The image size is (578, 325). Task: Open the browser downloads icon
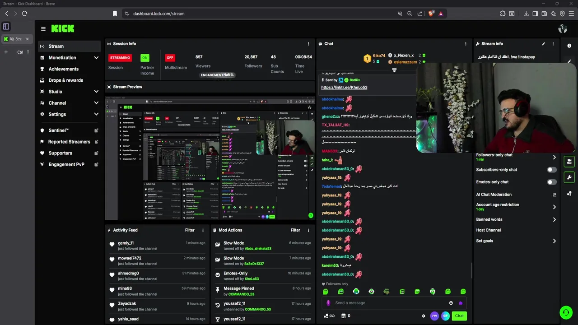click(x=526, y=14)
